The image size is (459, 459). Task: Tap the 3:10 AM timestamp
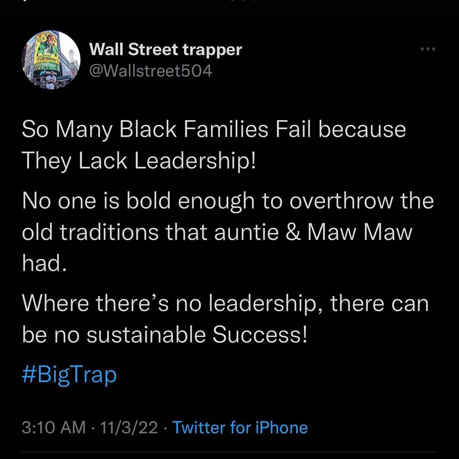54,427
